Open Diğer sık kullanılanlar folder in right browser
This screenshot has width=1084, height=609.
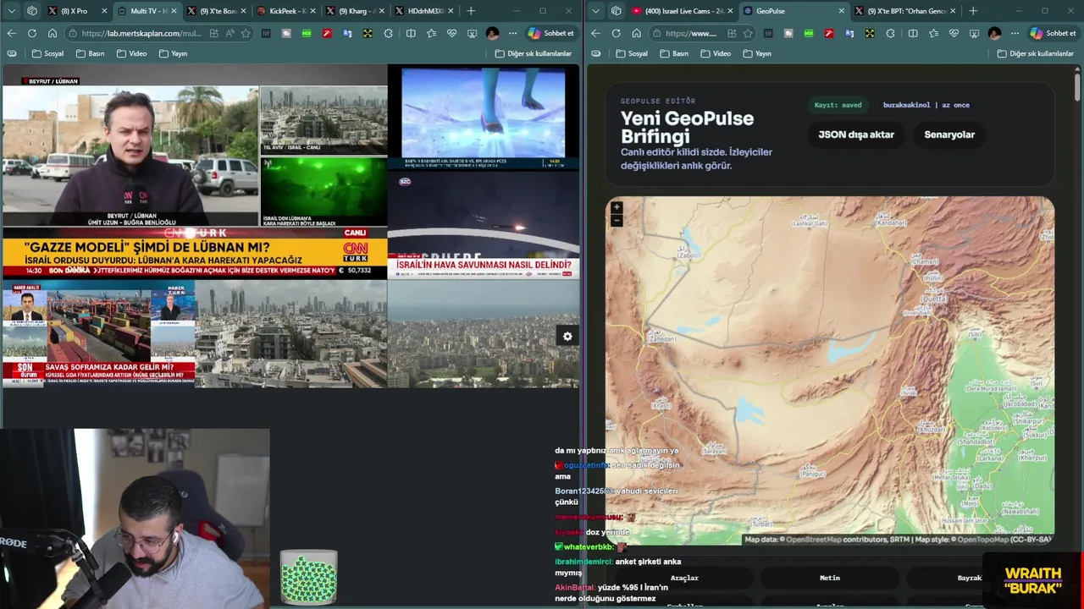1035,53
